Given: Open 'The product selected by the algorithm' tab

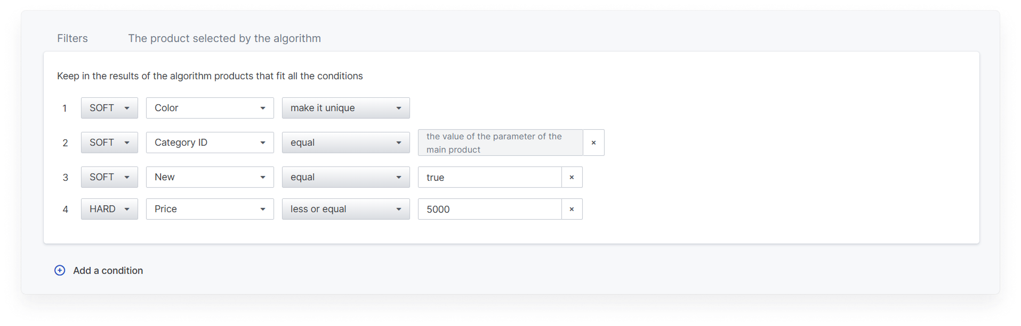Looking at the screenshot, I should pyautogui.click(x=224, y=38).
